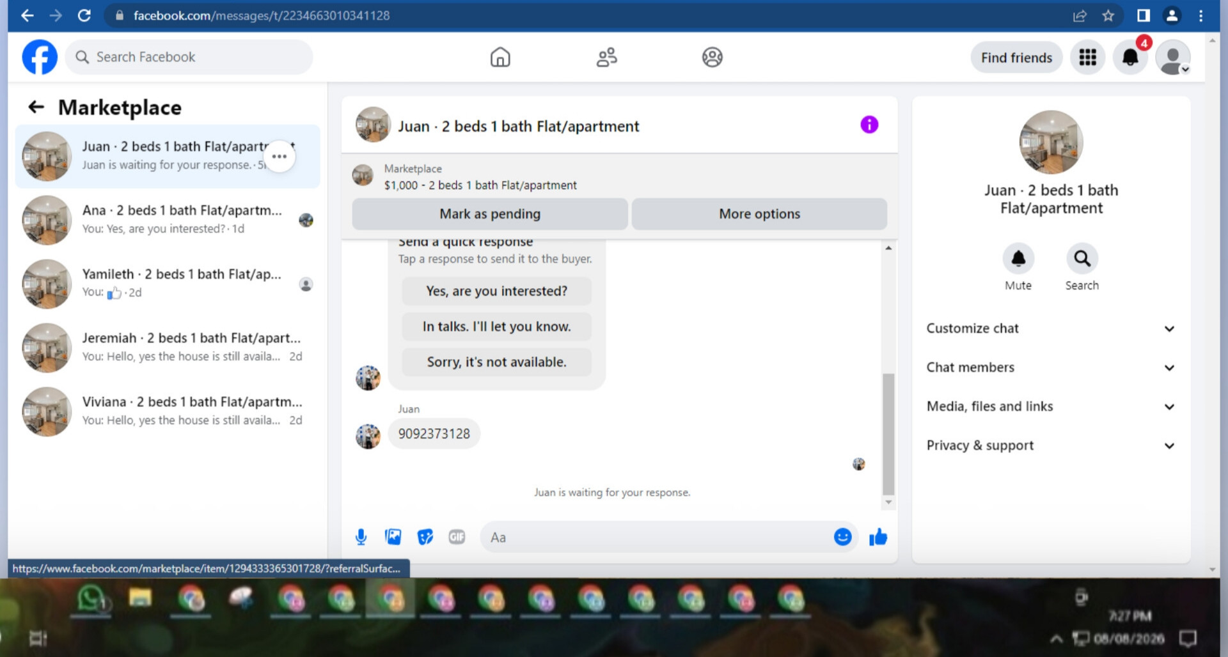Send quick reply 'In talks. I'll let you know.'

coord(497,327)
